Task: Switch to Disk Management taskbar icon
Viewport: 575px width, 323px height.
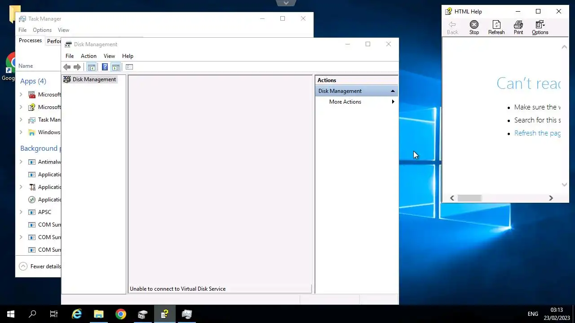Action: [x=143, y=314]
